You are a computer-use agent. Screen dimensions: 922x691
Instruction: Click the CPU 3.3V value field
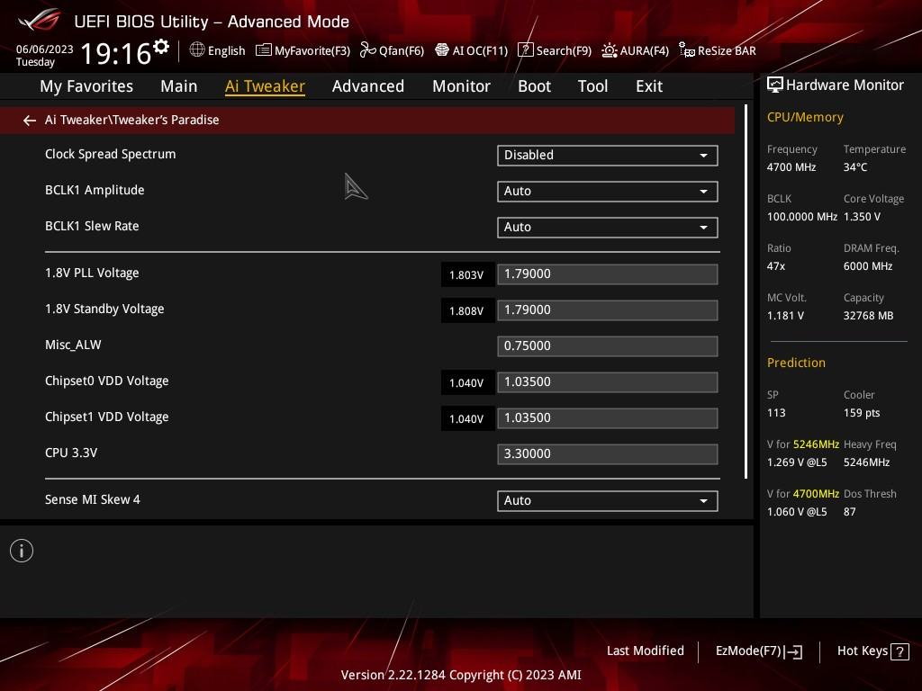pos(608,453)
